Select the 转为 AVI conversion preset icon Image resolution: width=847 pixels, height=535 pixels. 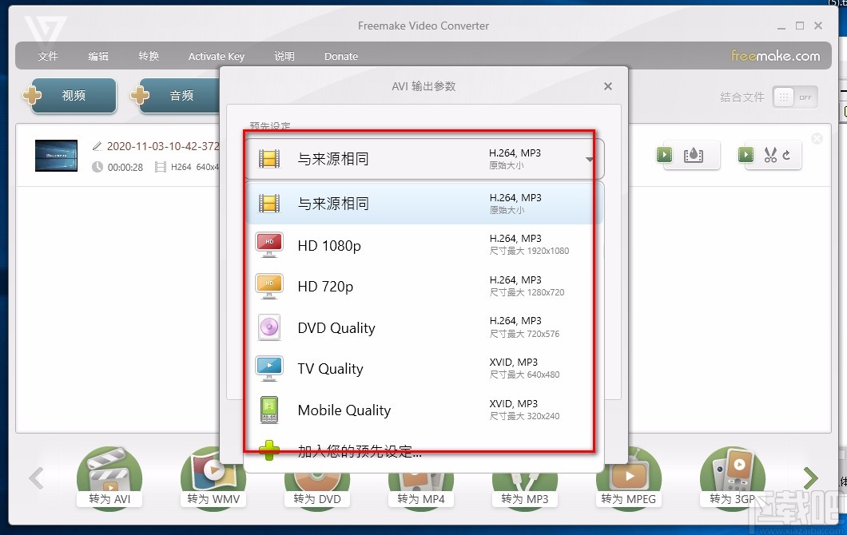(x=109, y=478)
